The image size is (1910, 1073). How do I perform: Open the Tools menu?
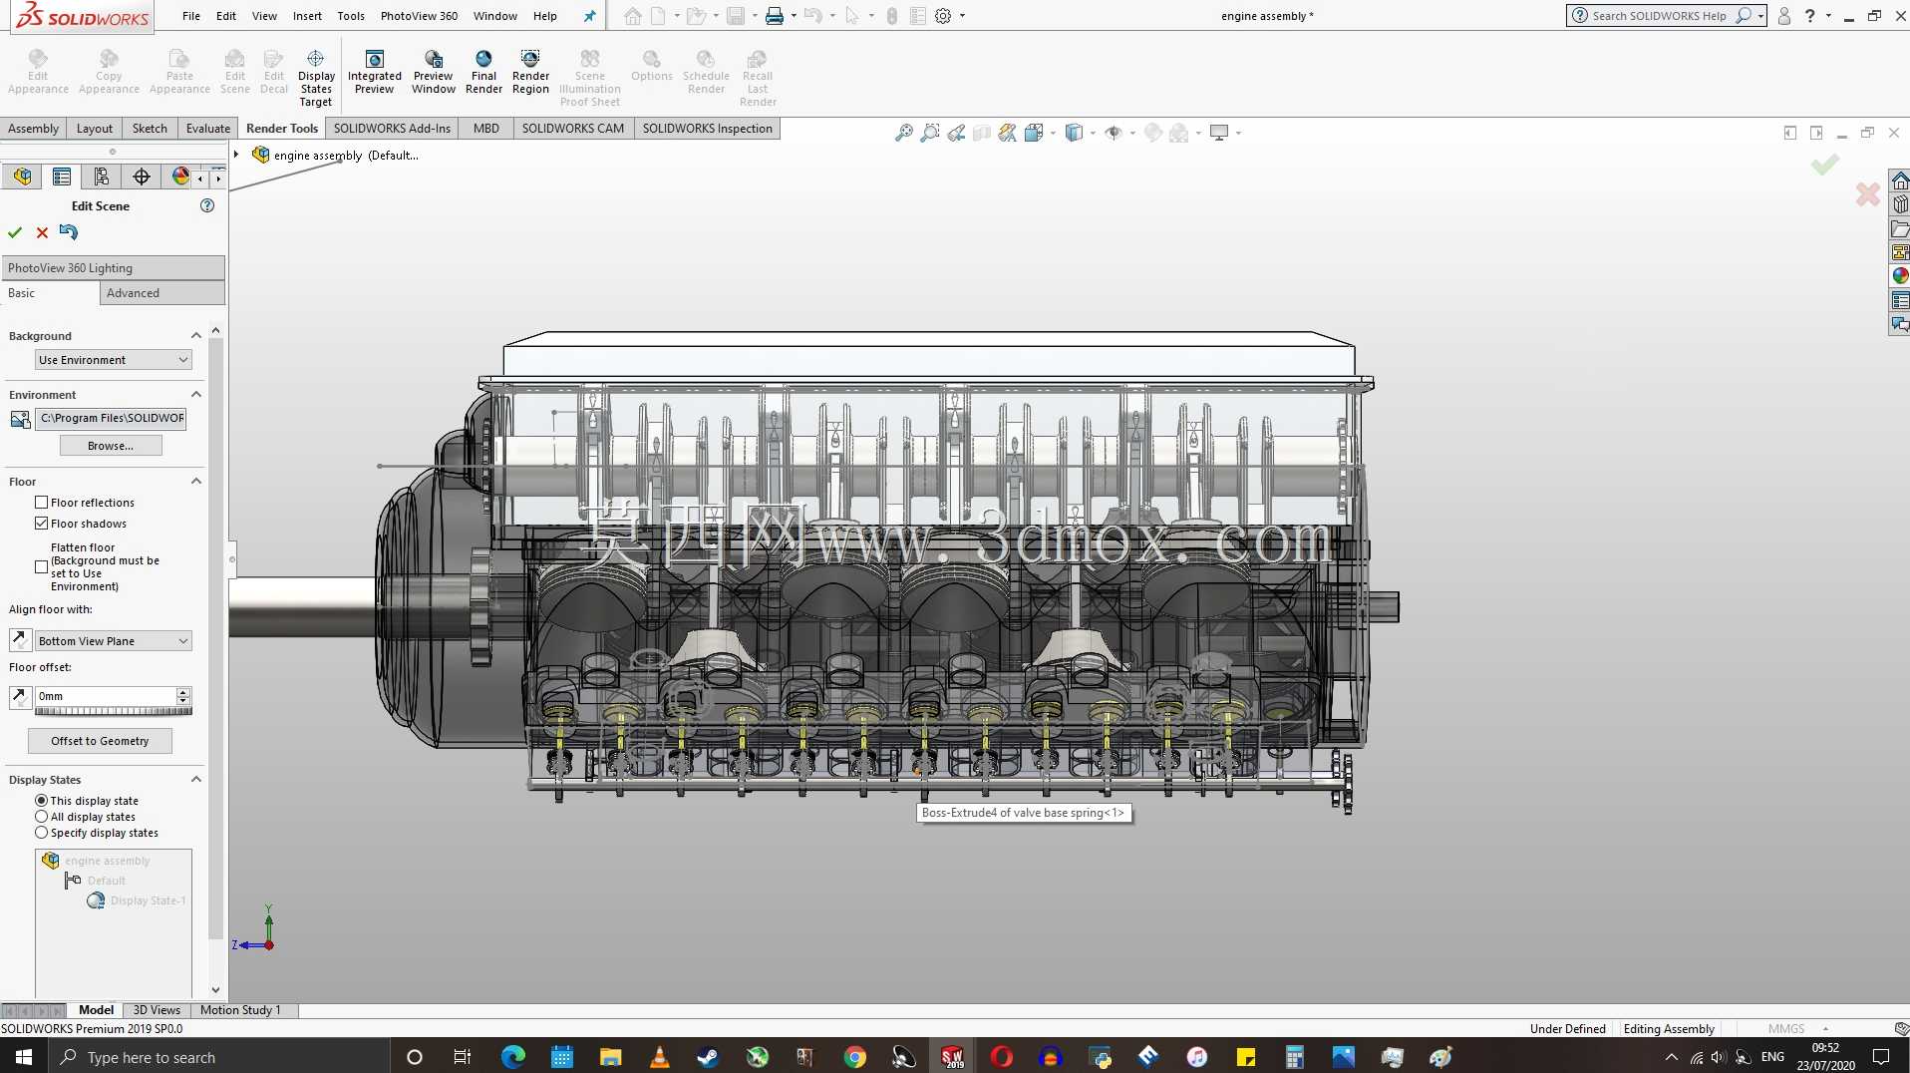tap(351, 16)
